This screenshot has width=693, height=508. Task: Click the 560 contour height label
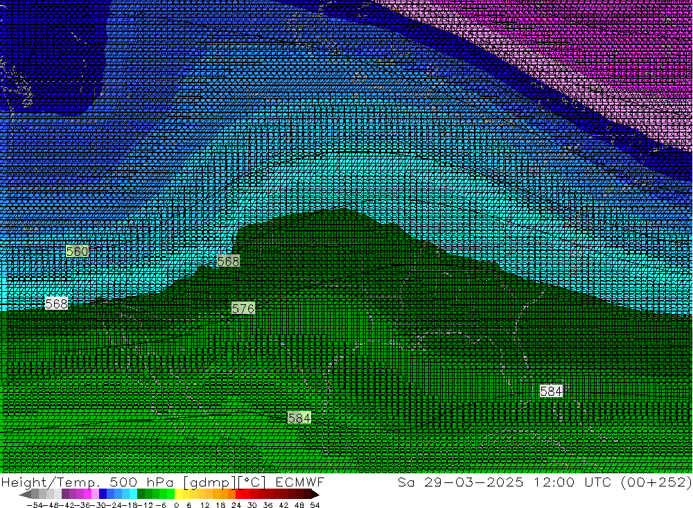77,252
